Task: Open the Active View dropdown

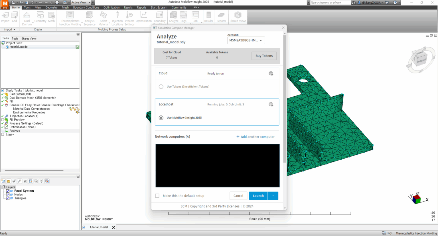Action: 81,3
